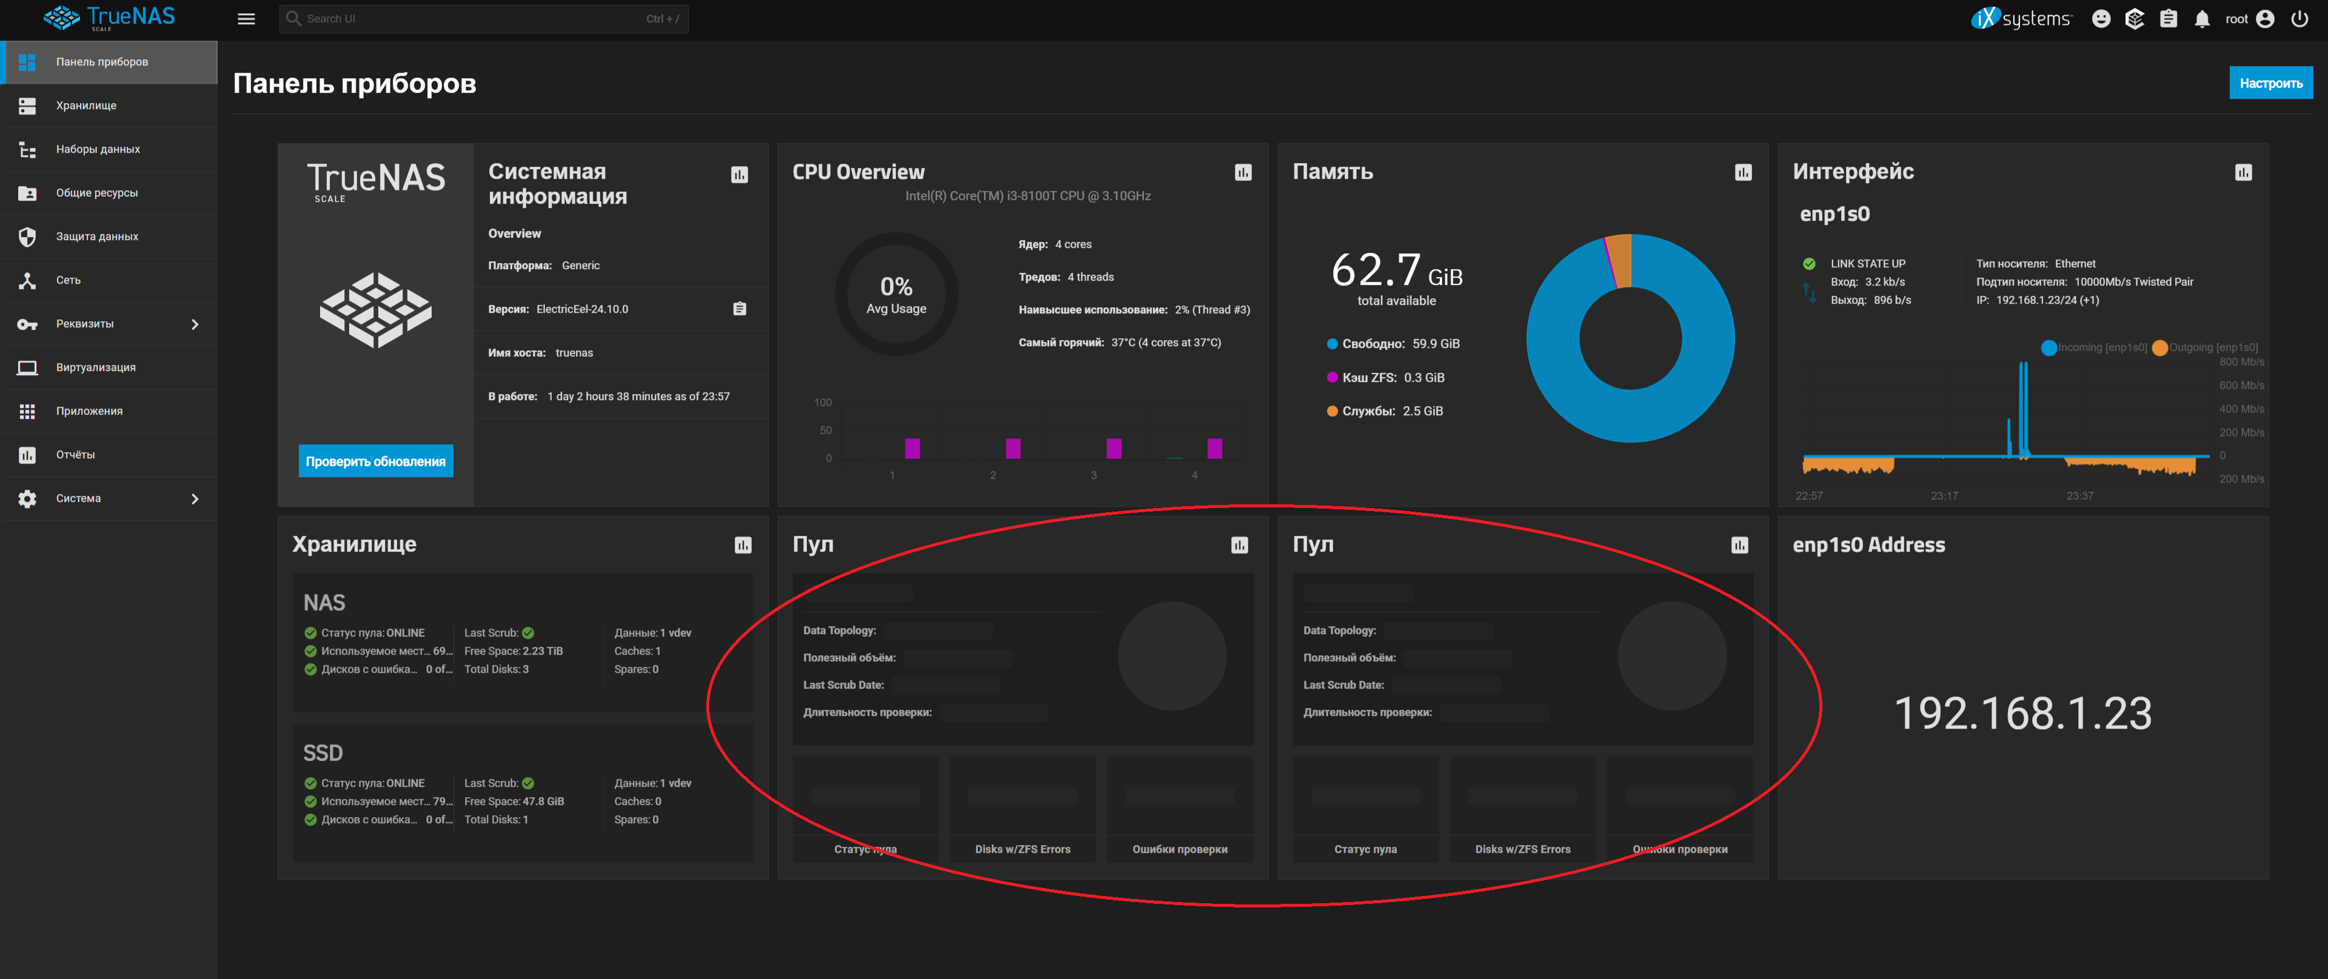Open reports icon on Хранилище widget
Screen dimensions: 2328x979
(743, 545)
